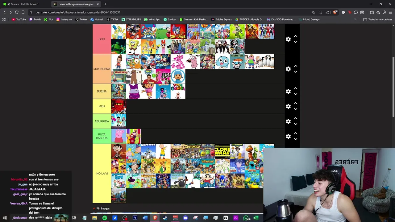Open Instagram bookmark
395x222 pixels.
(x=64, y=19)
